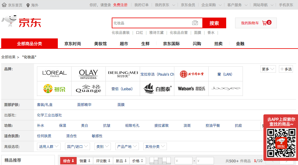
Task: Click the price distribution histogram icon
Action: [160, 161]
